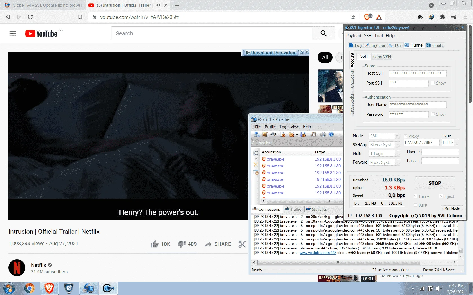Switch to Proxifier Traffic tab

(293, 209)
